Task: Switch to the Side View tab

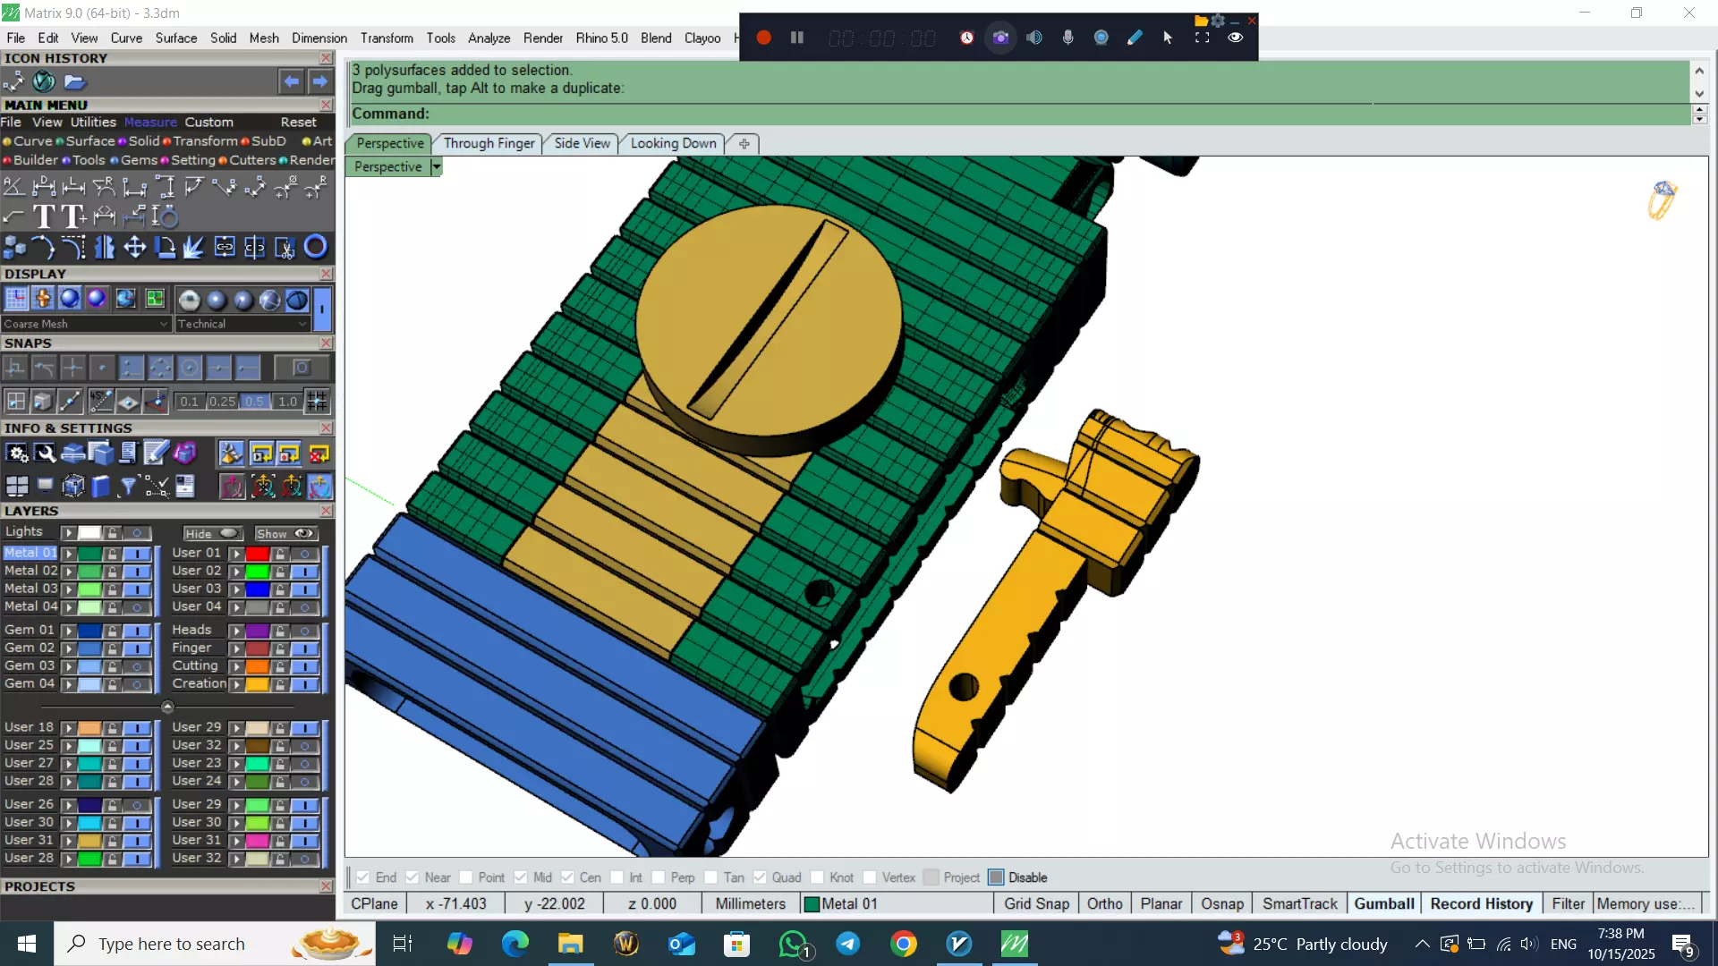Action: pyautogui.click(x=582, y=143)
